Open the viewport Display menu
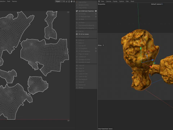Viewport: 173px width, 130px height. coord(115,1)
